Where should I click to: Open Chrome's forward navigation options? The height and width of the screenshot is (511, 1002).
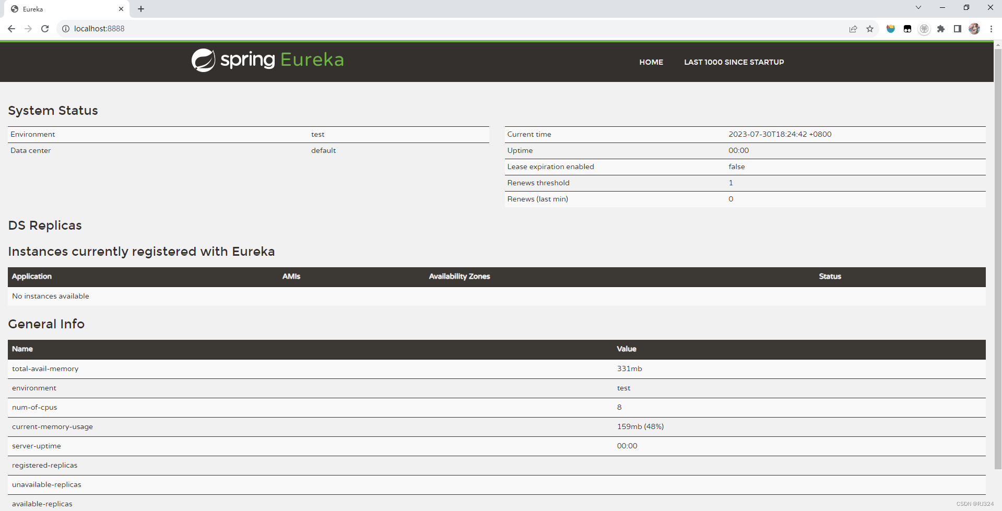click(28, 29)
